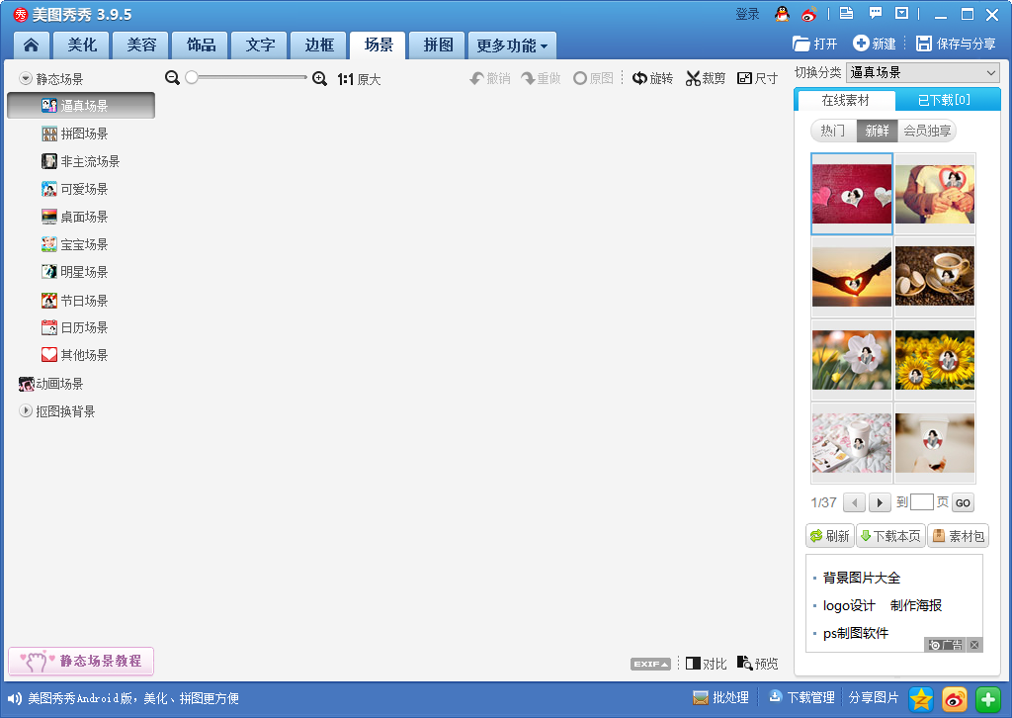Select the sunflower scene thumbnail
Screen dimensions: 1012x718
pyautogui.click(x=935, y=360)
